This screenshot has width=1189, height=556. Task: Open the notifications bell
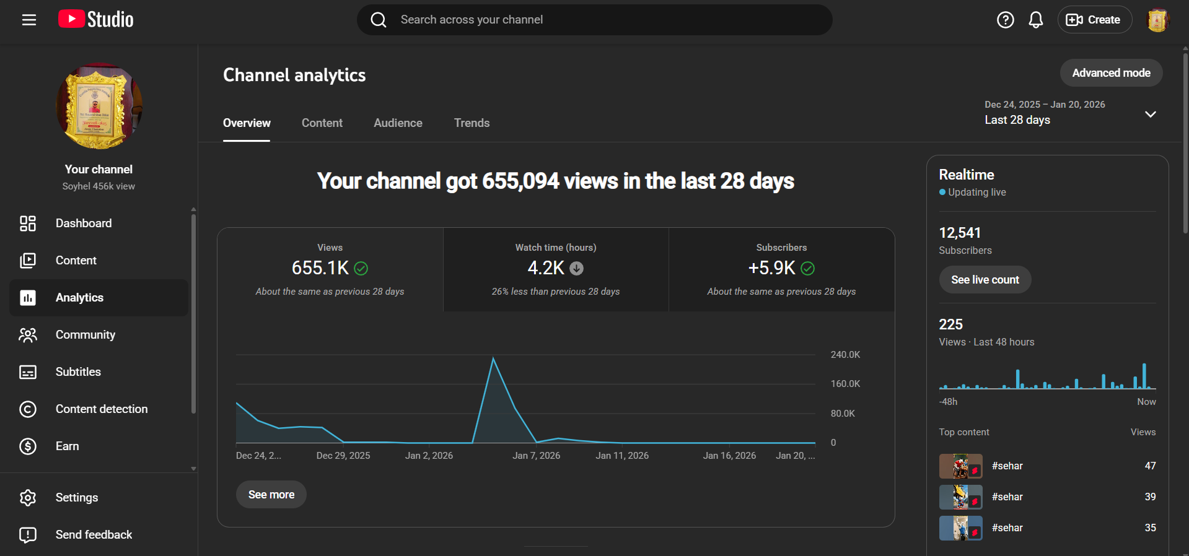1035,20
